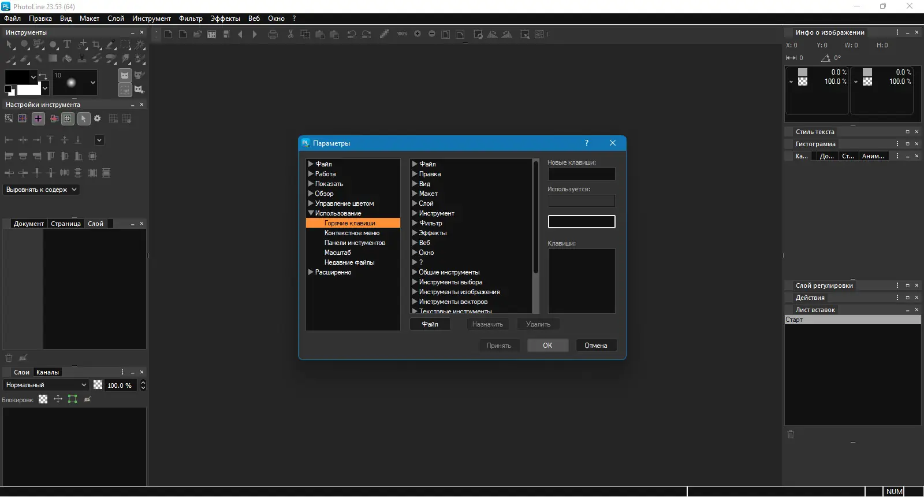Click the trash icon in the clipboard sheet panel

pyautogui.click(x=791, y=434)
